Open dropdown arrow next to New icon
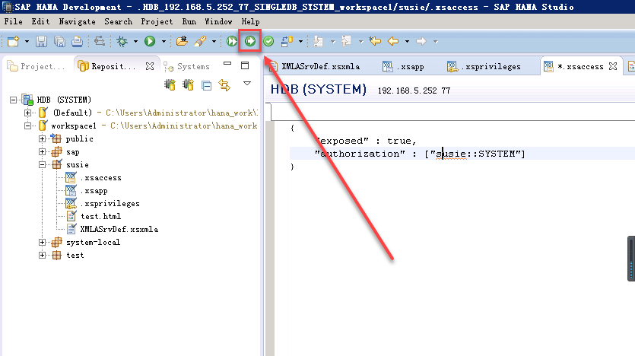Image resolution: width=635 pixels, height=356 pixels. coord(27,41)
